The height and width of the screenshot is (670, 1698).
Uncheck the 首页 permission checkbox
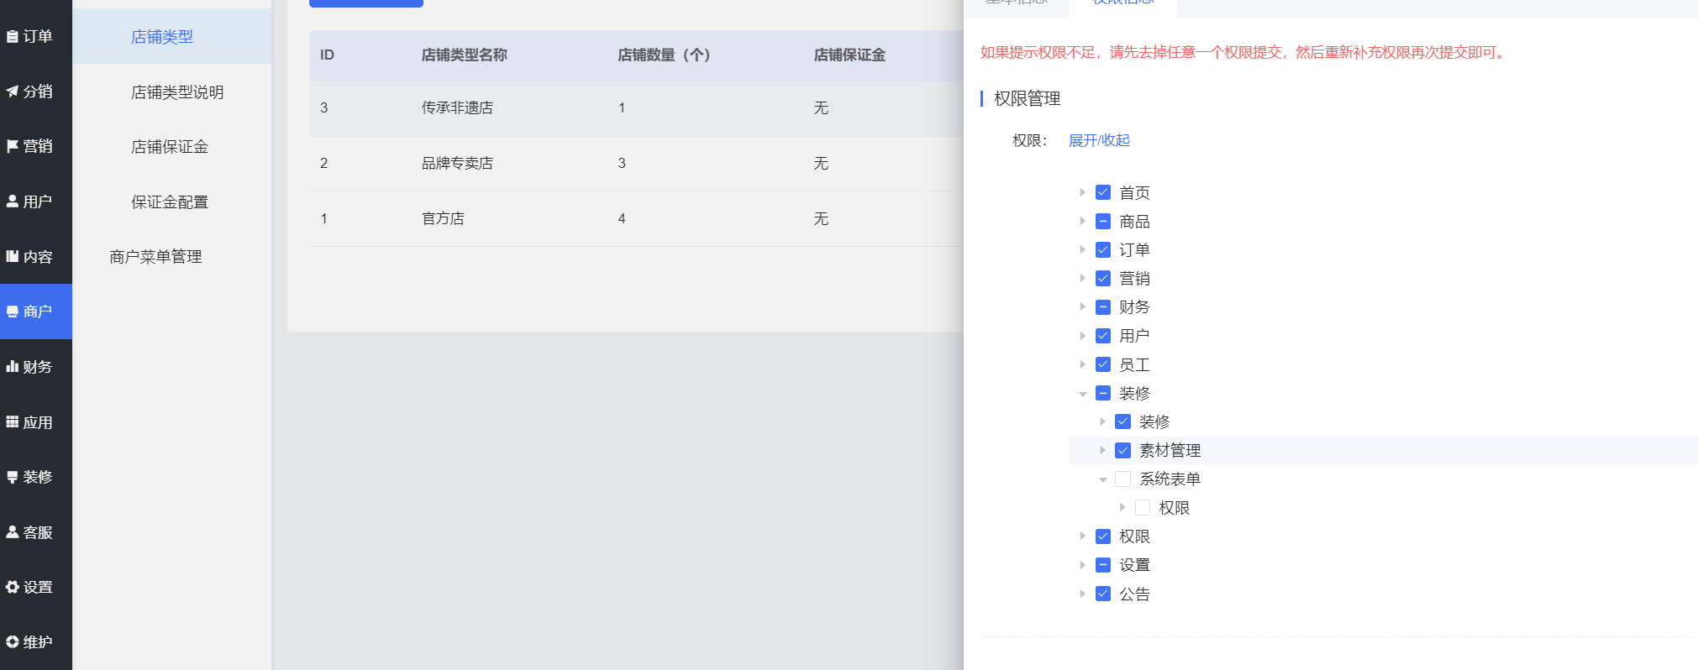pyautogui.click(x=1103, y=193)
